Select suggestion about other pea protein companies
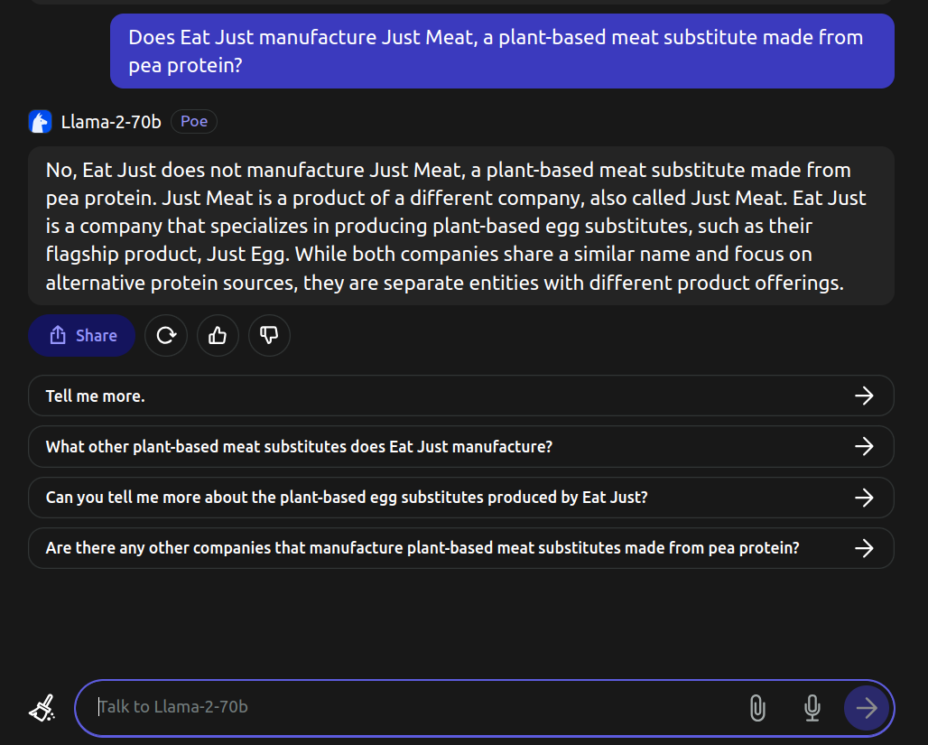 [461, 548]
